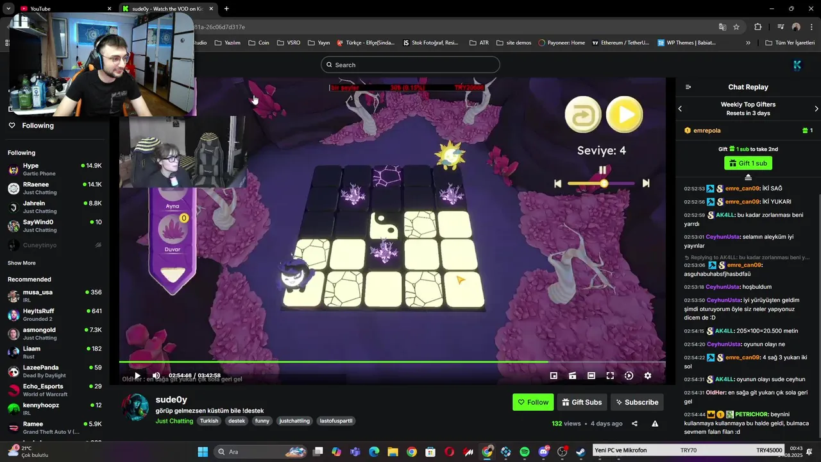
Task: Open Coin bookmarks folder
Action: [259, 43]
